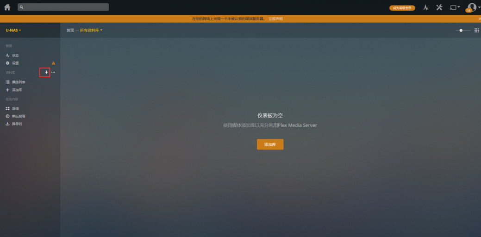Open the activity pulse icon in top bar
481x237 pixels.
pos(425,7)
